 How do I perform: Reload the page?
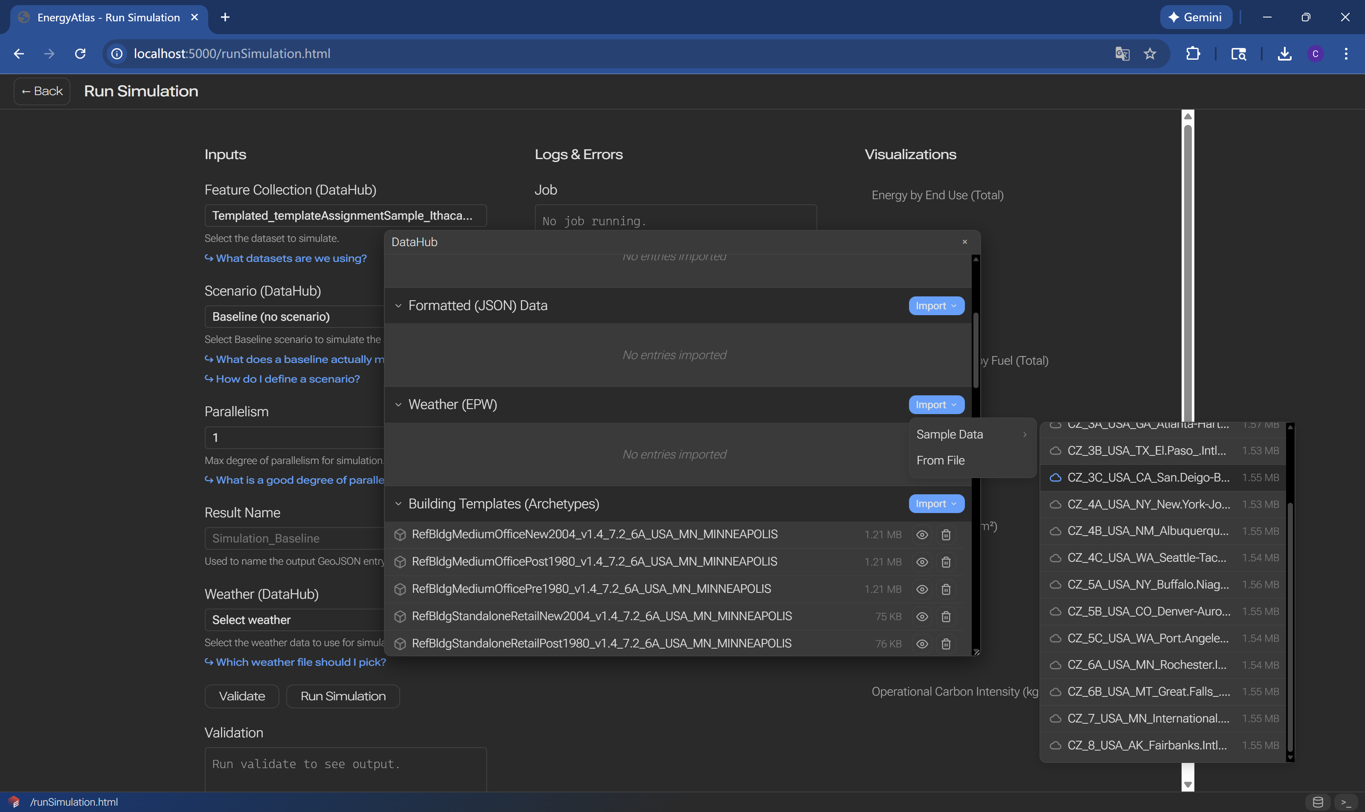[x=81, y=54]
